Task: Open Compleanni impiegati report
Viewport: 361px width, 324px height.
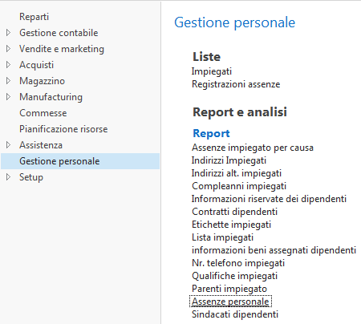Action: click(x=239, y=186)
